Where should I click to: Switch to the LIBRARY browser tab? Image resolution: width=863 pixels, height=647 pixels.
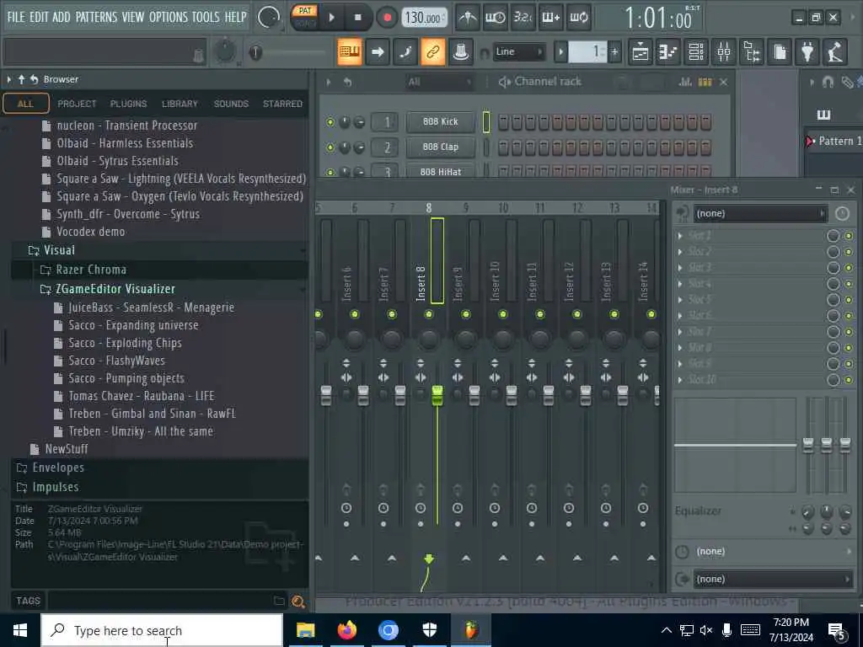pyautogui.click(x=180, y=104)
